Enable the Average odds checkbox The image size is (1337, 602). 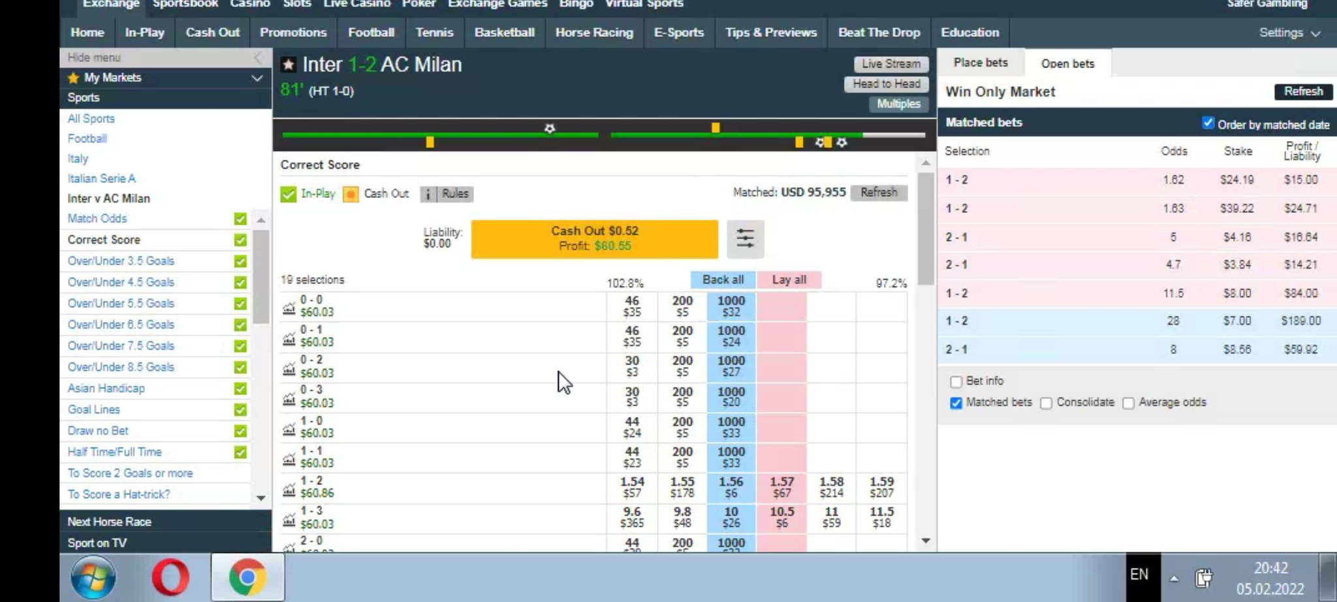(x=1128, y=403)
